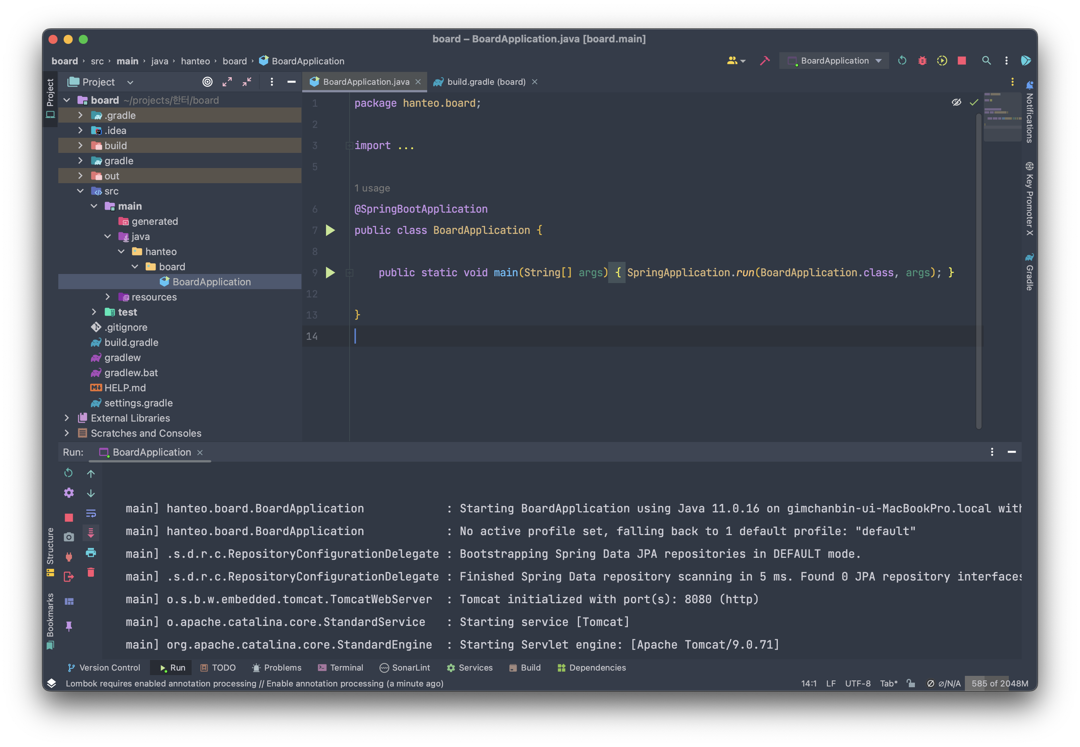
Task: Open Search Everywhere magnifier icon
Action: point(986,61)
